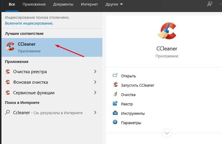
Task: Click the Реестр blocks icon
Action: [115, 103]
